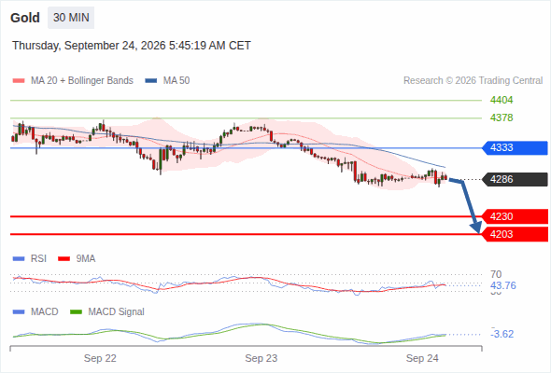
Task: Click the MA 20 + Bollinger Bands legend swatch
Action: 19,81
